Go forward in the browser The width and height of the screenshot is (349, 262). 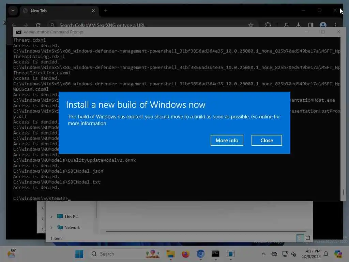click(26, 25)
